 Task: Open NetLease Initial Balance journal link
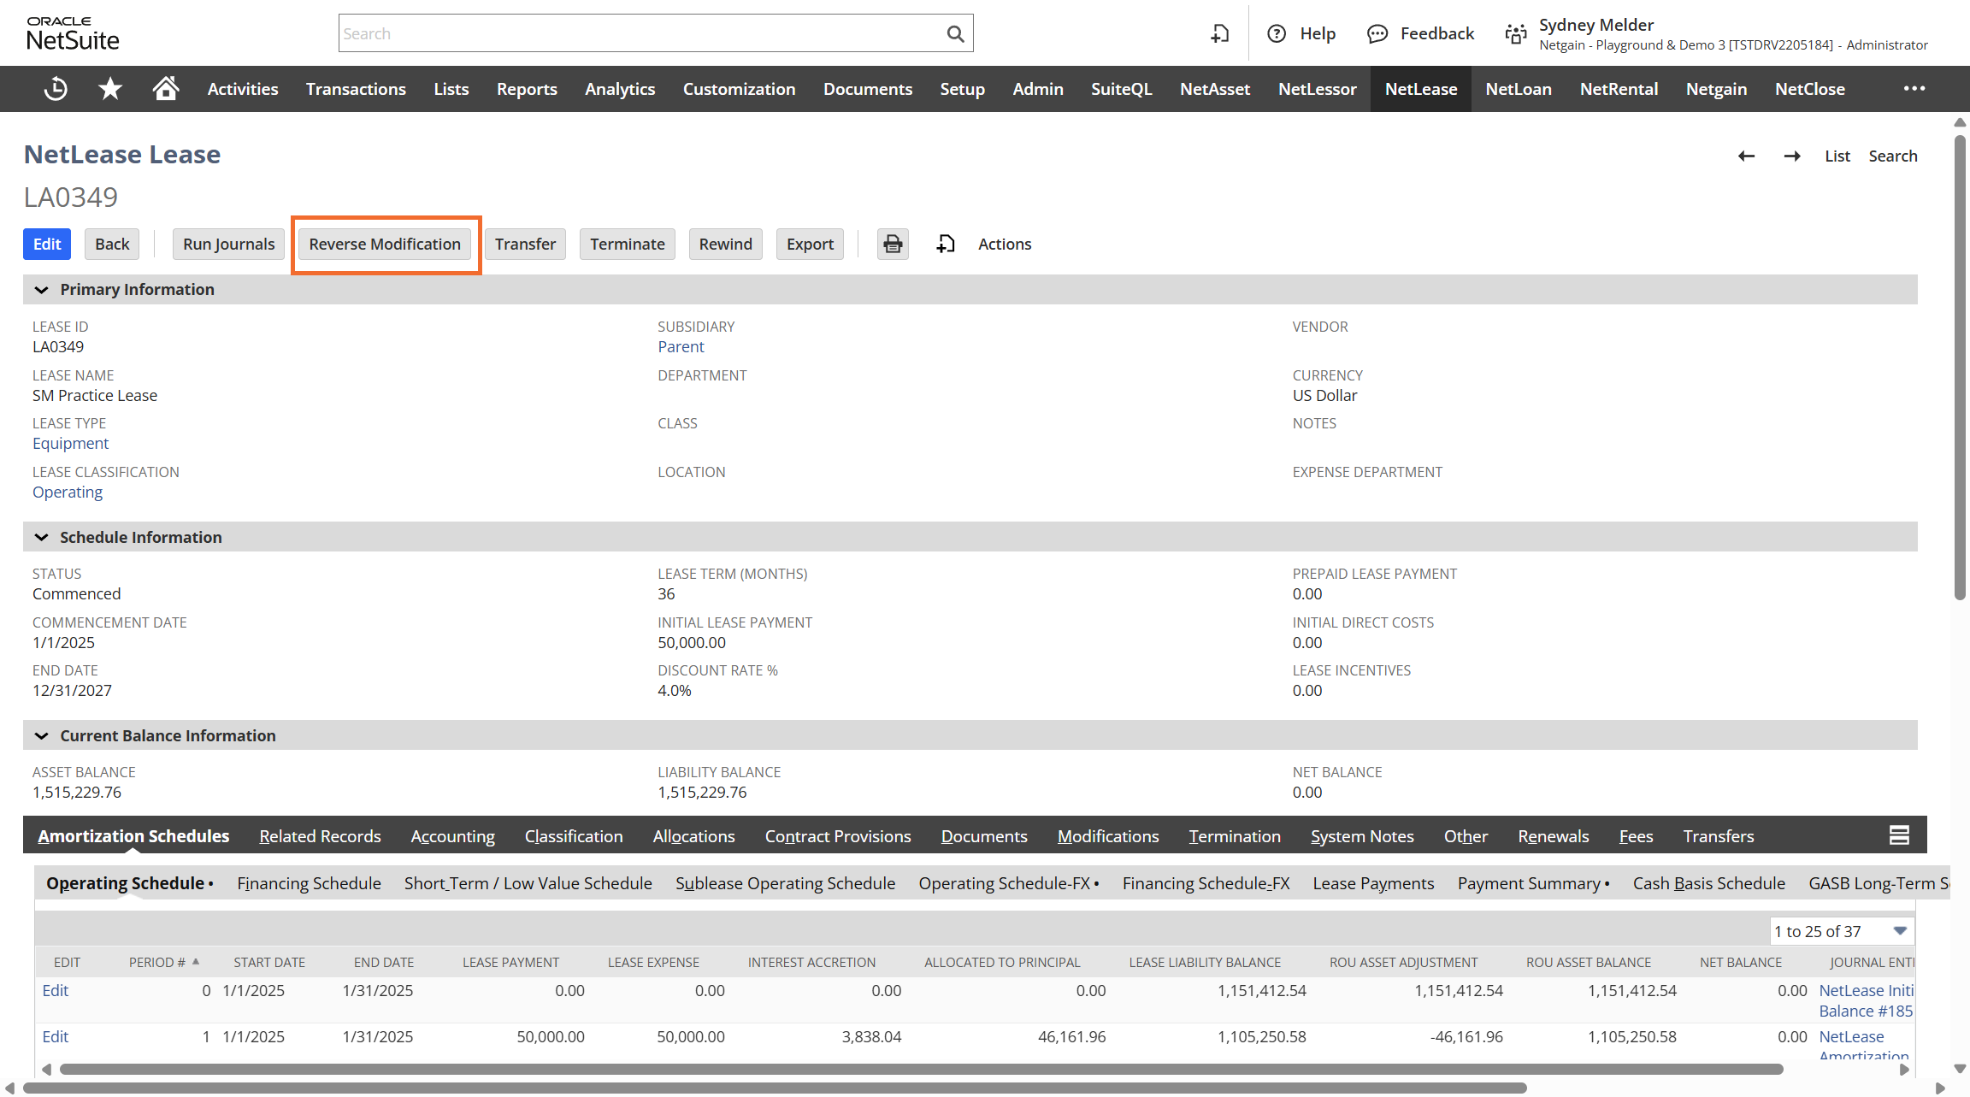tap(1867, 1000)
